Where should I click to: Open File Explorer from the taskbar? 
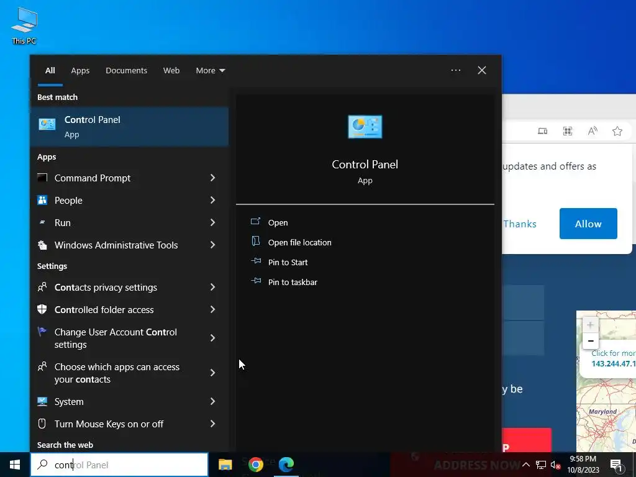click(x=225, y=465)
